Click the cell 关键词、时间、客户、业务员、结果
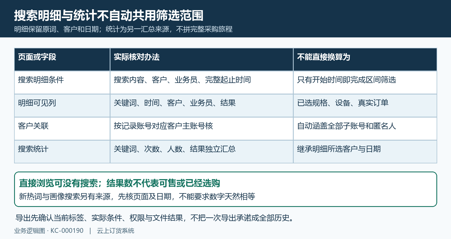Viewport: 451px width, 239px height. (202, 105)
